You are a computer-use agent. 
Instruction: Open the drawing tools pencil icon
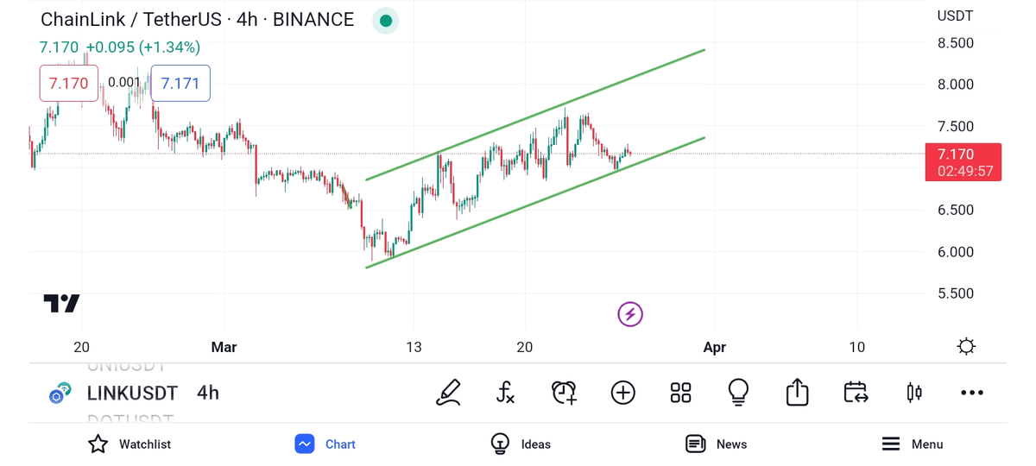[x=448, y=393]
